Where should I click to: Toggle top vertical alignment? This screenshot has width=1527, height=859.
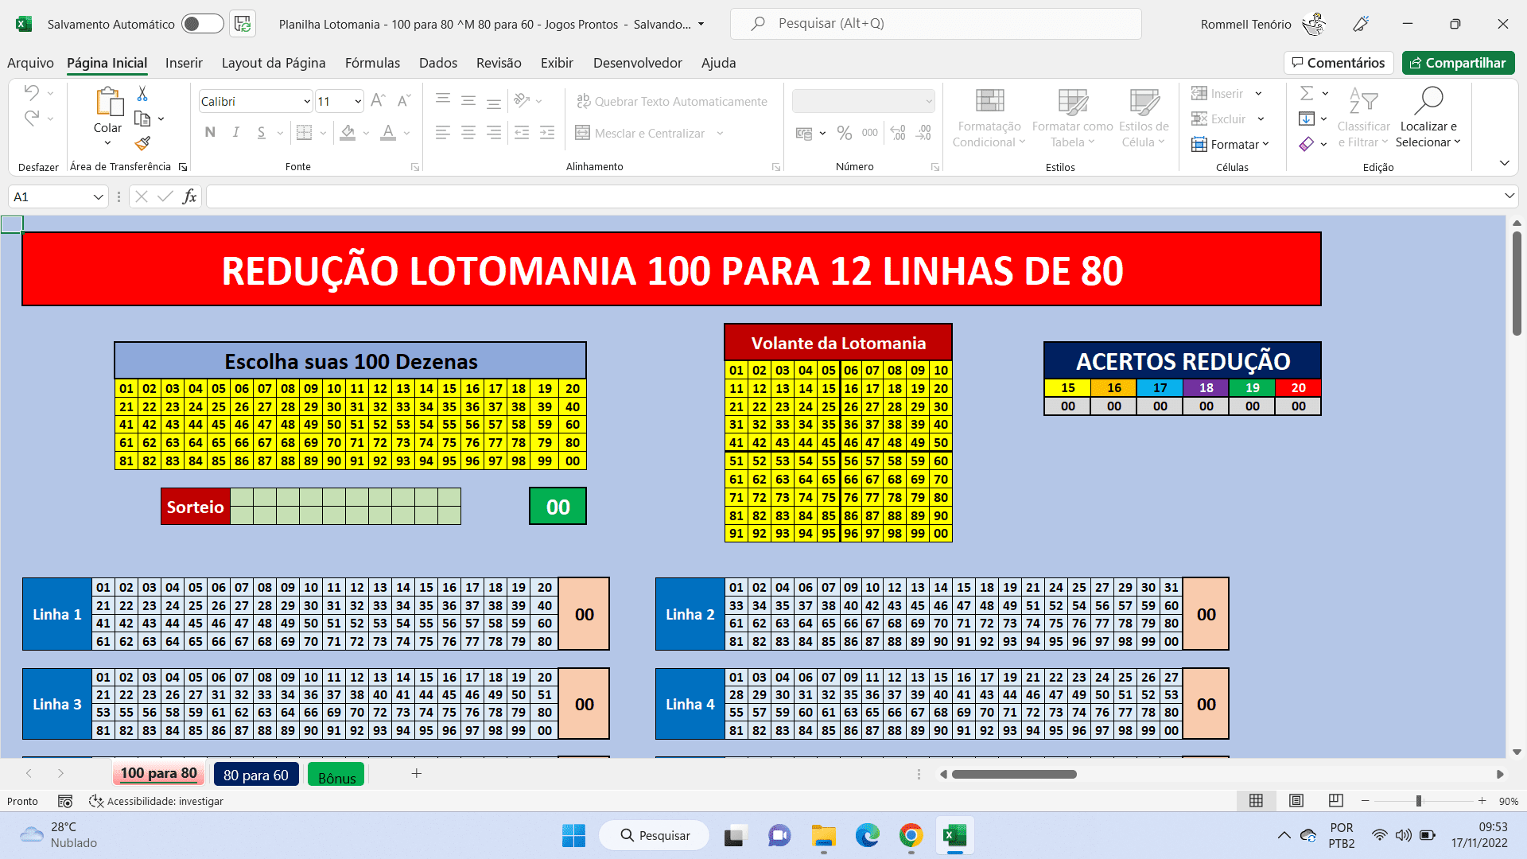(x=443, y=99)
